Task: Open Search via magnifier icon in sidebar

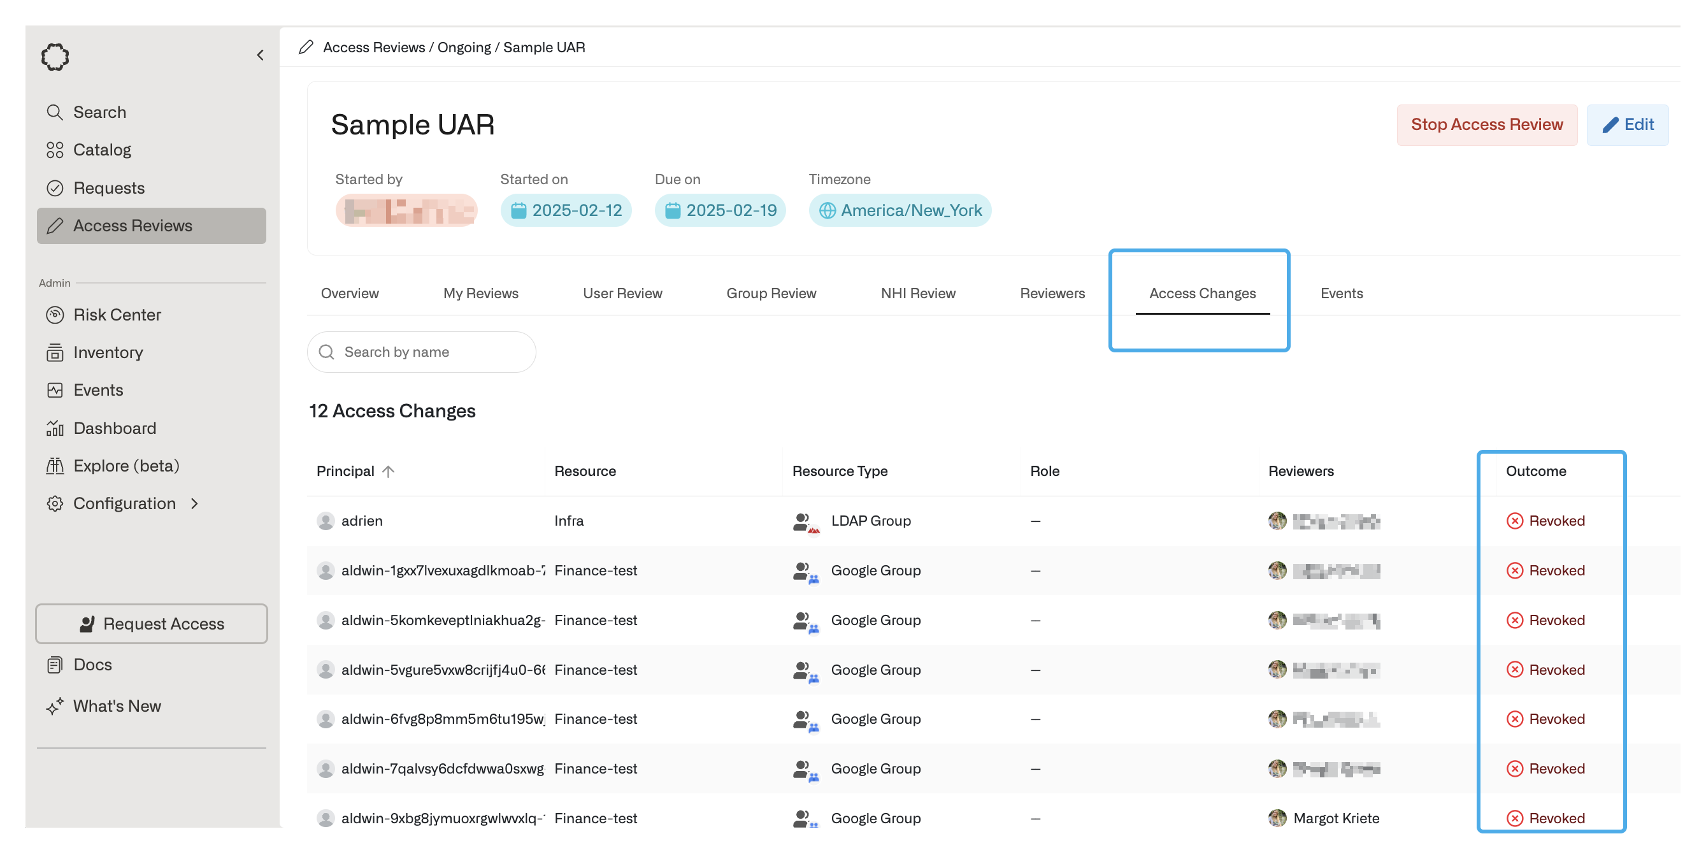Action: [x=54, y=112]
